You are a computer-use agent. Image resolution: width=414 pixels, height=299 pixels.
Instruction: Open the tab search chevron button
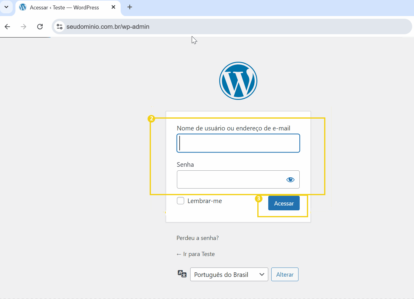(6, 7)
